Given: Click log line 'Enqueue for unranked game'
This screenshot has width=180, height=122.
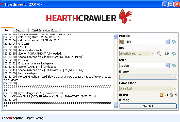Looking at the screenshot, I should (x=28, y=63).
